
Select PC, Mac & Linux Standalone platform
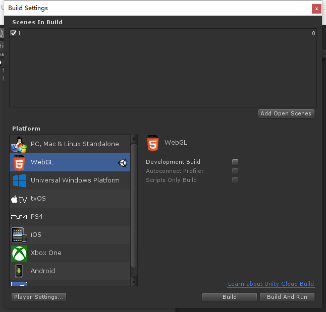click(70, 144)
